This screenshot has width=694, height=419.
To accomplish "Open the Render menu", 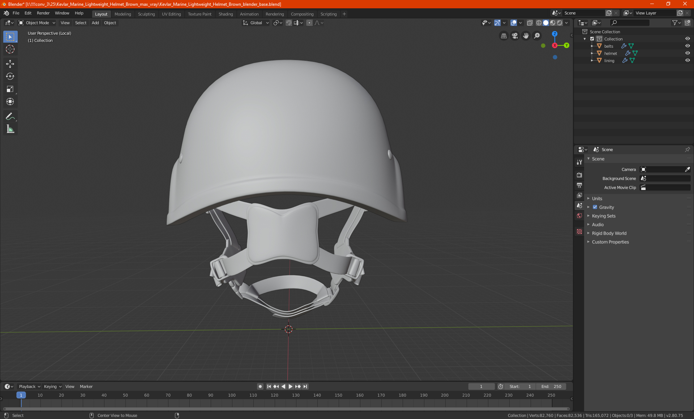I will point(43,13).
